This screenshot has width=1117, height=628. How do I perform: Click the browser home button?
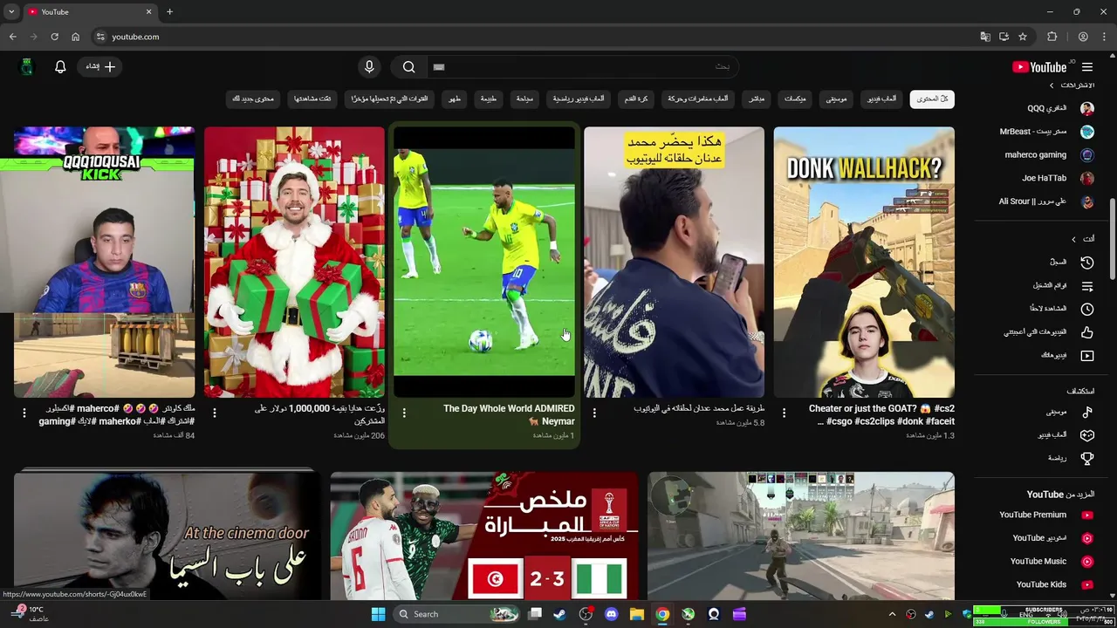coord(75,37)
